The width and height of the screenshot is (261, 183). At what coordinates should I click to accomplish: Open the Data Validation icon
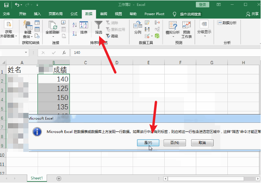click(147, 36)
